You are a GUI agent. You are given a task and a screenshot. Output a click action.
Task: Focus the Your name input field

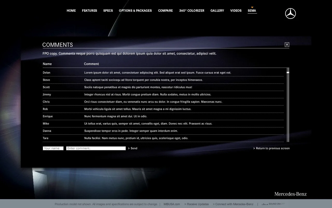tap(53, 148)
